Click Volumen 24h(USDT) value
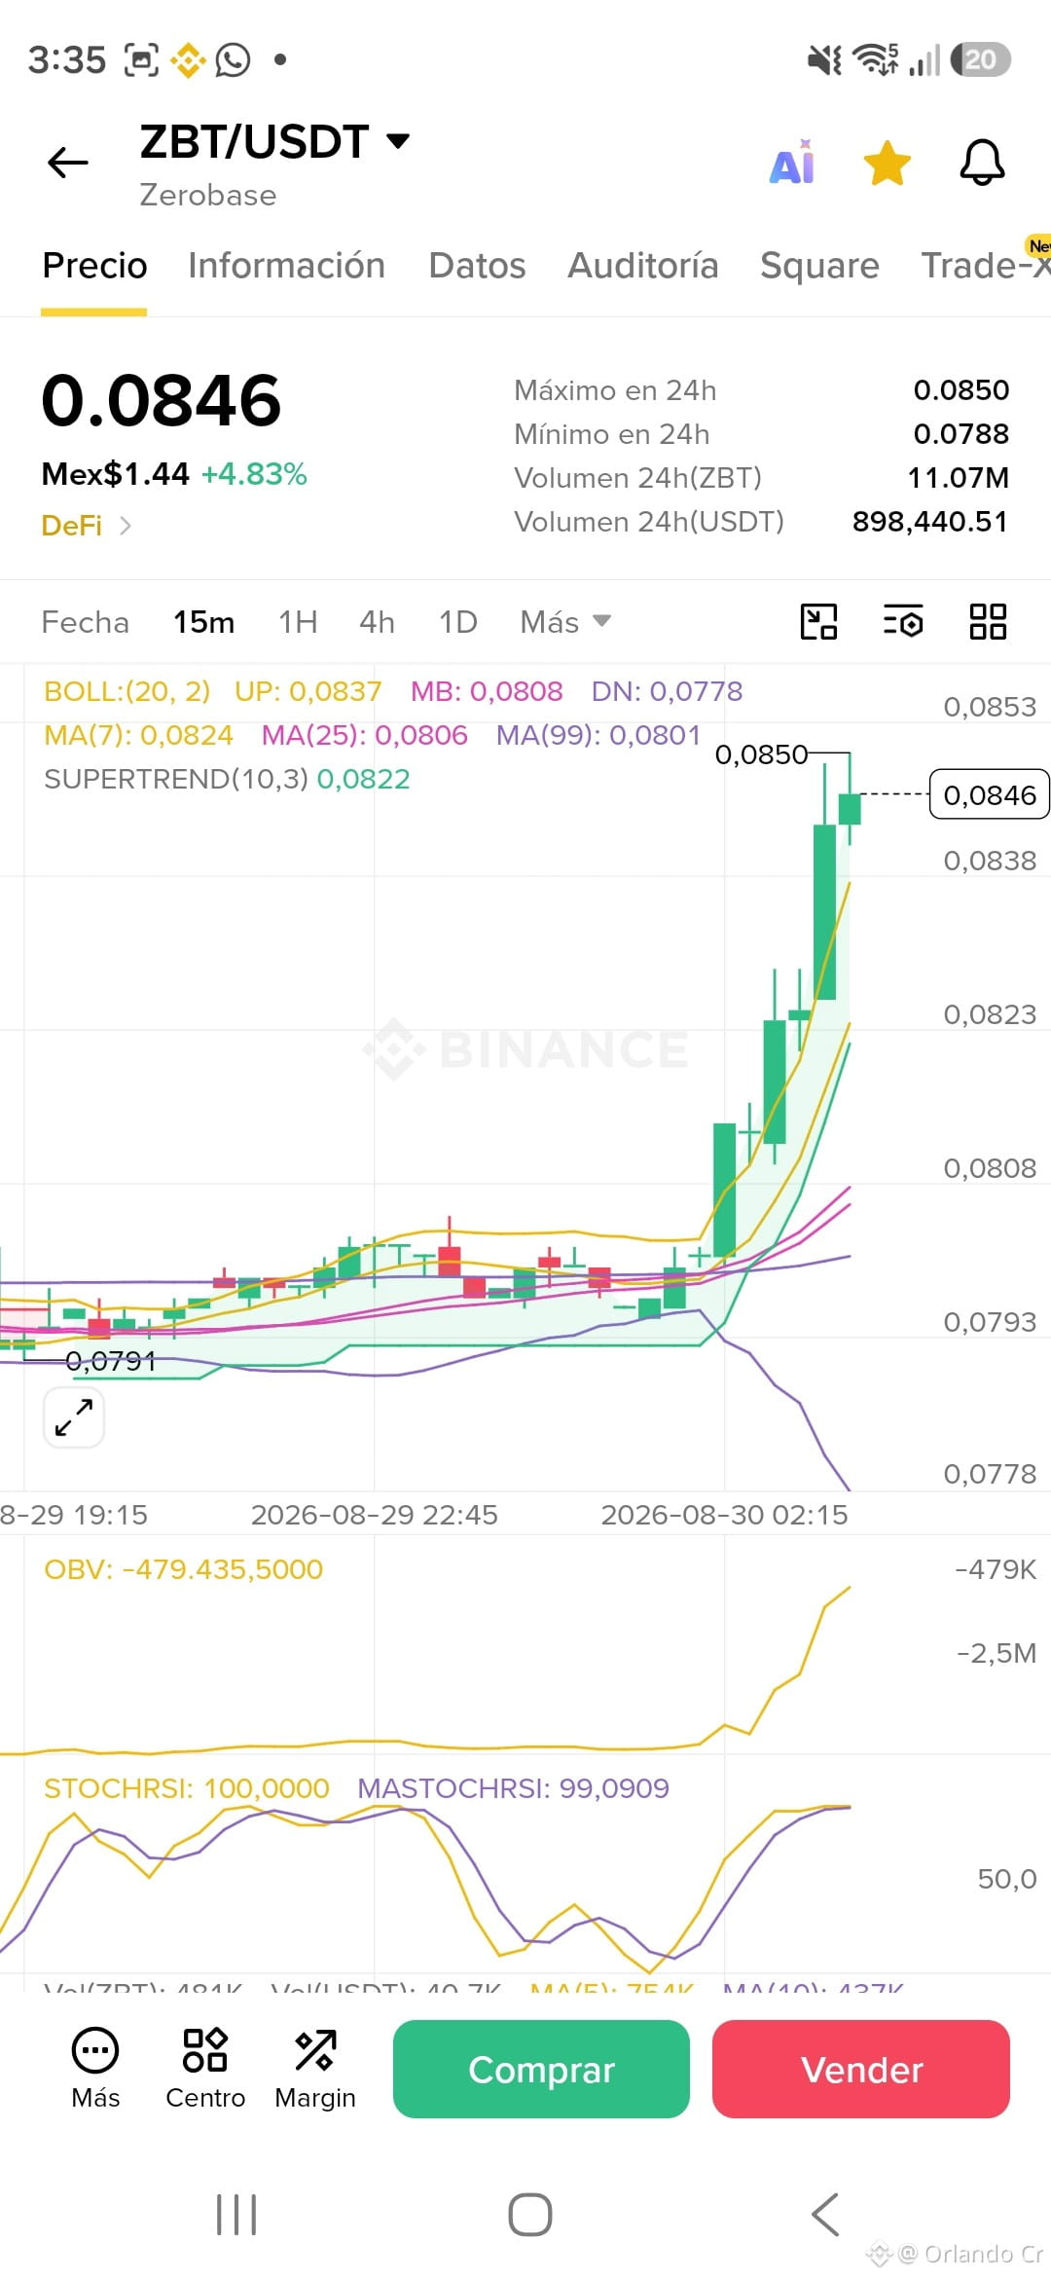The height and width of the screenshot is (2278, 1051). pyautogui.click(x=930, y=522)
